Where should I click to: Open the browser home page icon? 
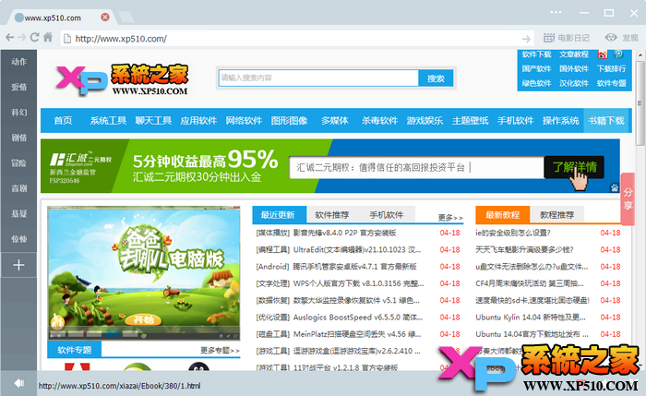[48, 37]
